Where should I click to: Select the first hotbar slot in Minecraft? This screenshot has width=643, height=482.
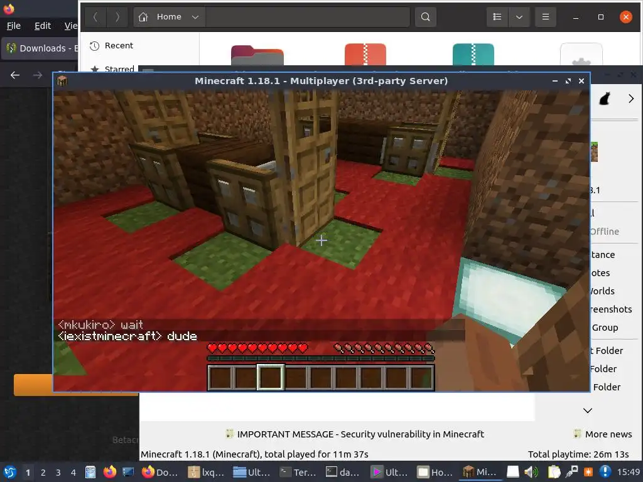[x=220, y=377]
